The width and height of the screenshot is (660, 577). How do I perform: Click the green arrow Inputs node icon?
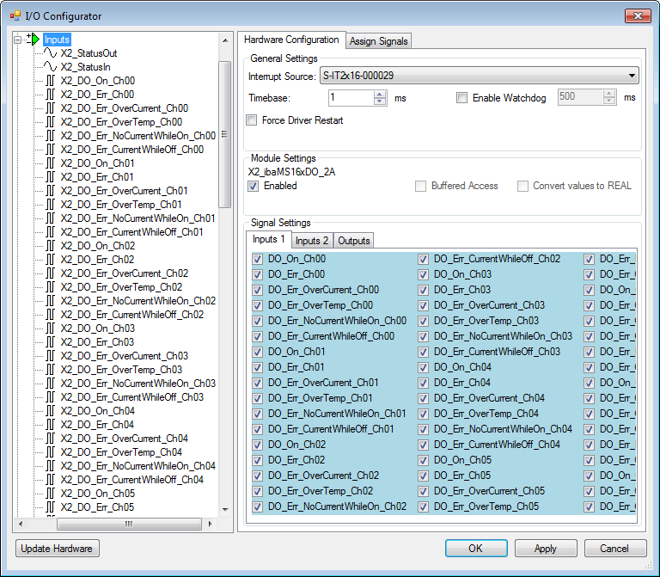click(34, 40)
